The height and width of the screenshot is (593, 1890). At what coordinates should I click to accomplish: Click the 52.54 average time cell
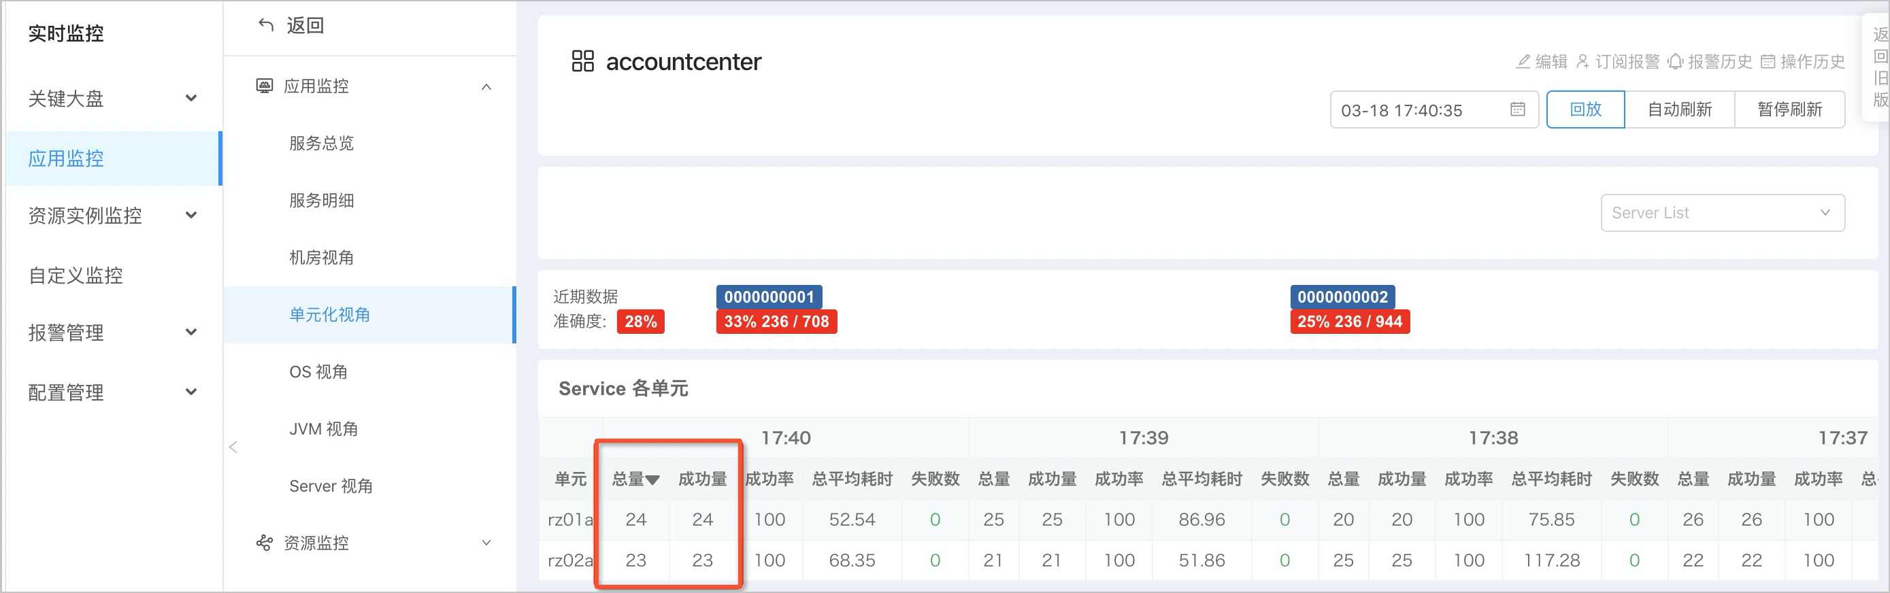coord(852,519)
